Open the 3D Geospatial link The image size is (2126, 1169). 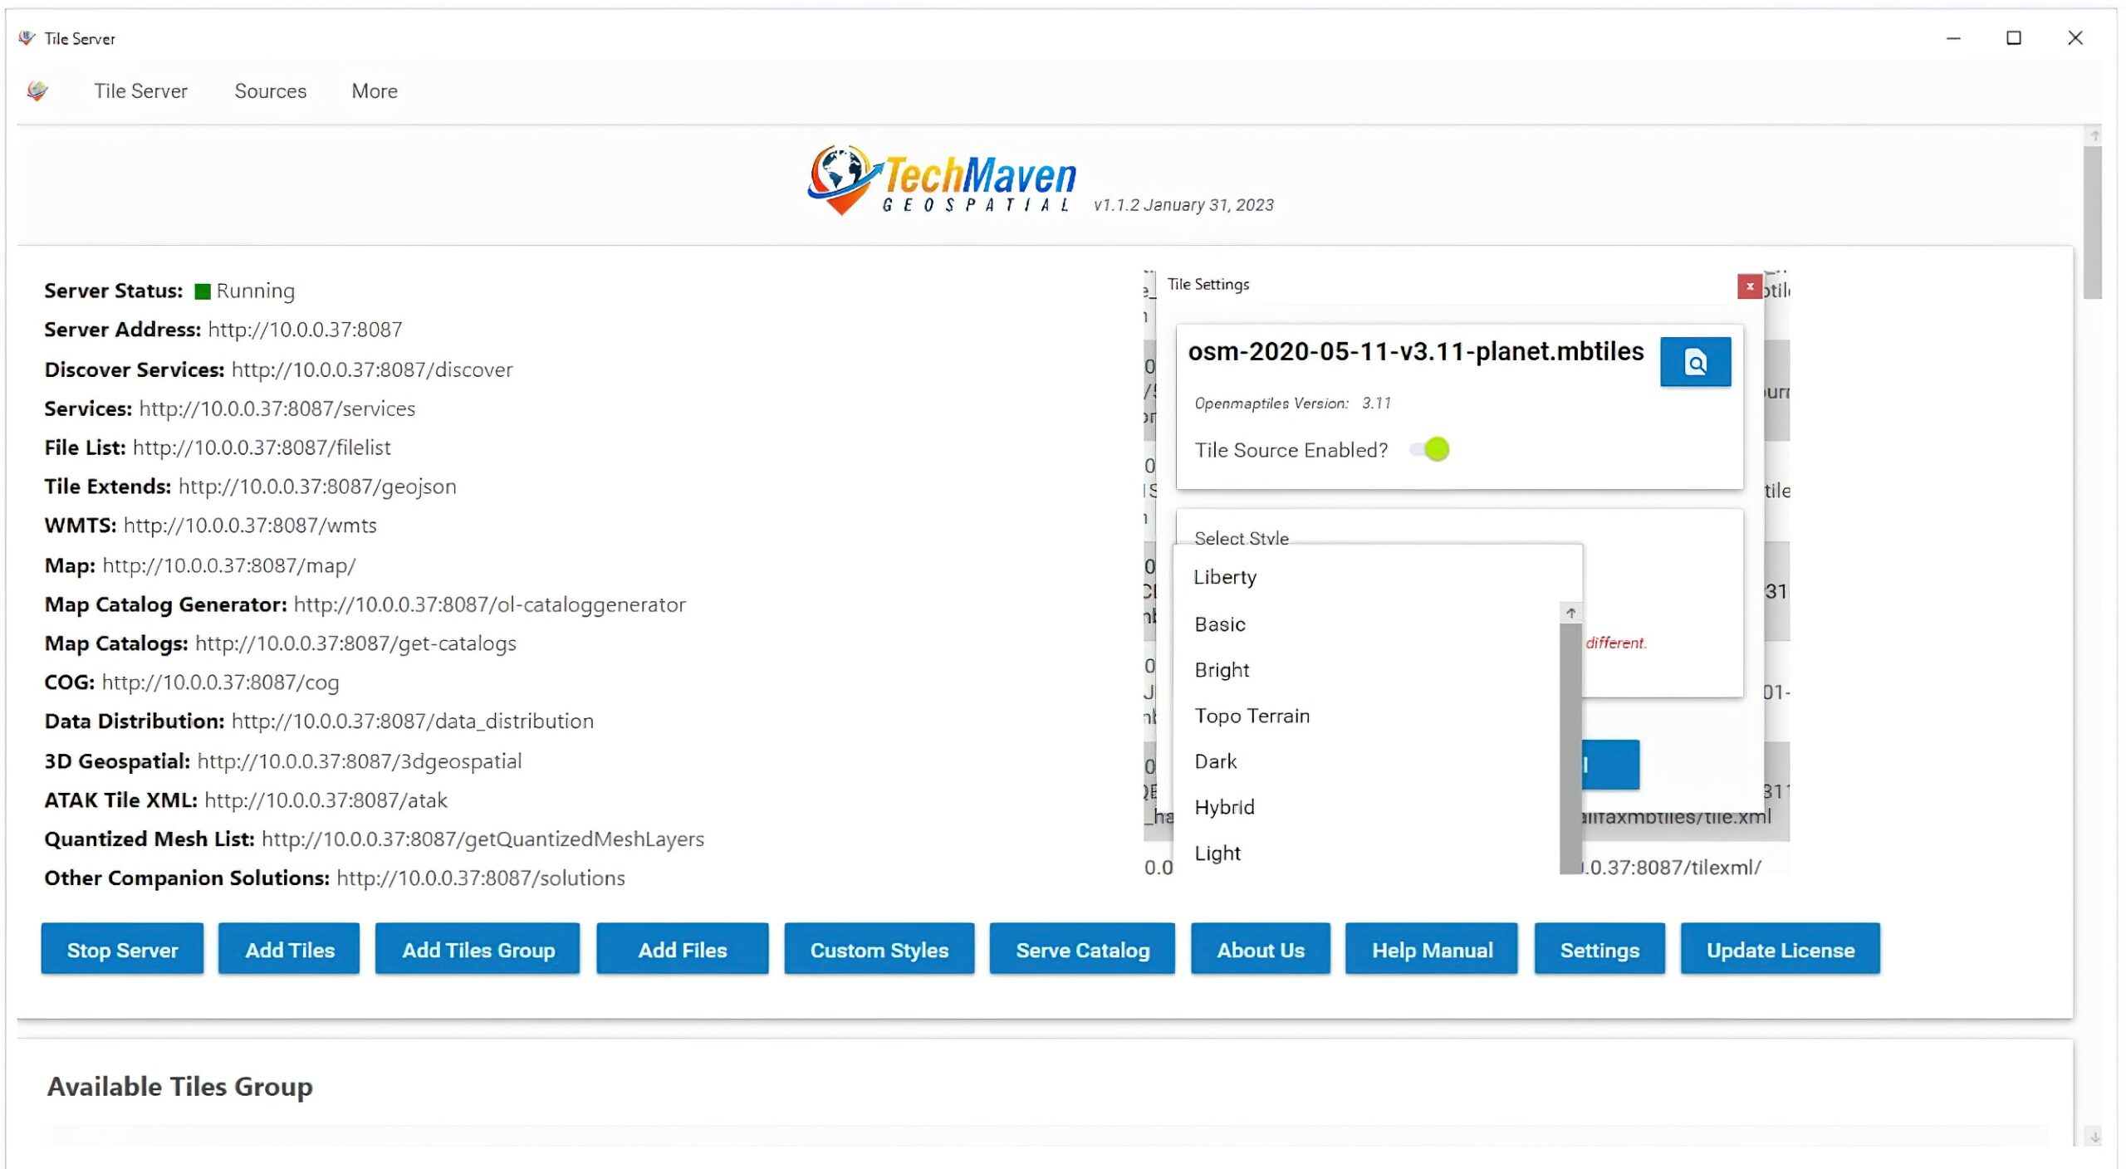click(x=360, y=761)
